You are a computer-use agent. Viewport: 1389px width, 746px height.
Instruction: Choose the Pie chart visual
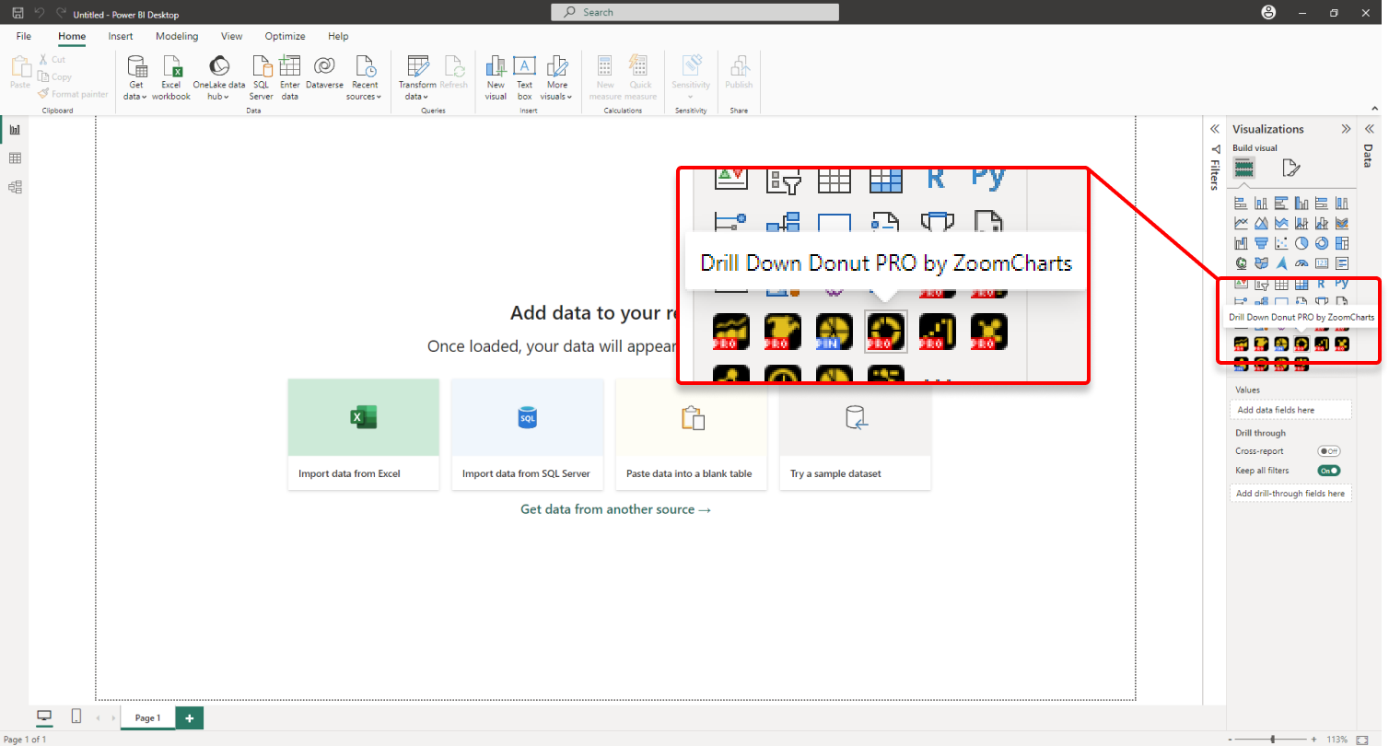click(x=1301, y=244)
